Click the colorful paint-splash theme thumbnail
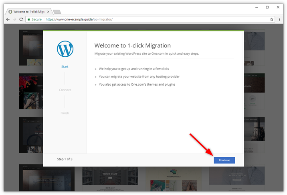The width and height of the screenshot is (287, 195). pyautogui.click(x=31, y=91)
